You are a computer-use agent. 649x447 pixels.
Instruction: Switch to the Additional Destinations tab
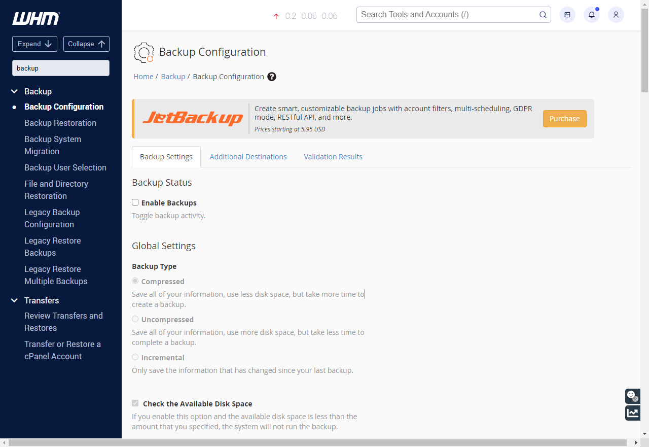(248, 156)
